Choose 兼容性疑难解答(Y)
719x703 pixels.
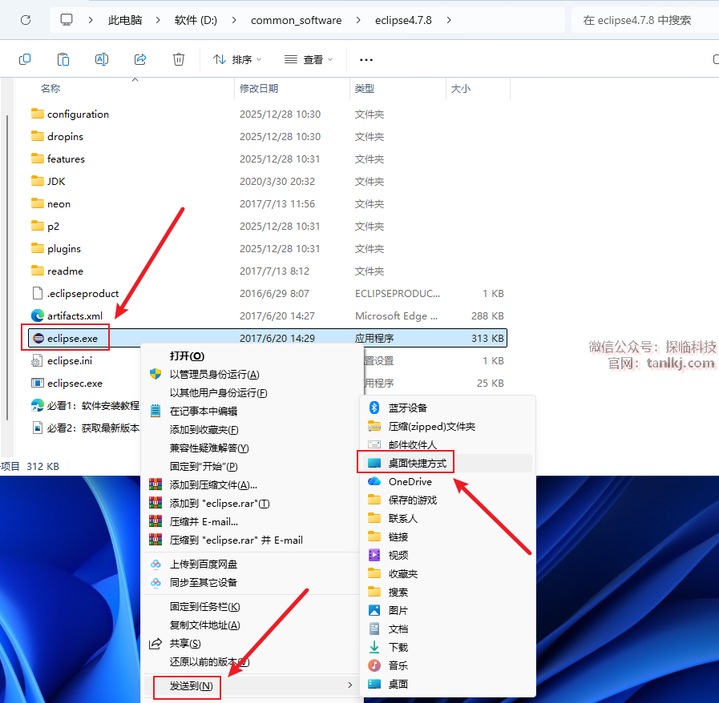(x=209, y=448)
